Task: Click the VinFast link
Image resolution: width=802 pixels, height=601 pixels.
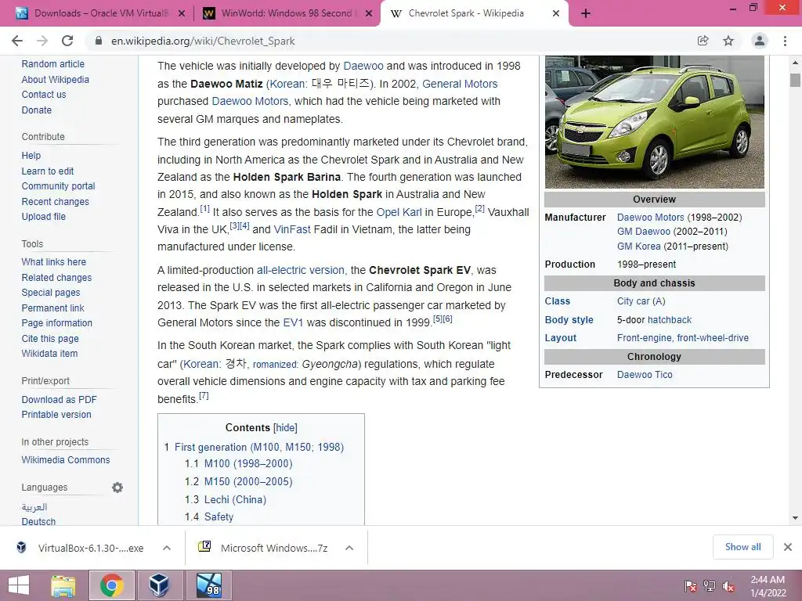Action: tap(292, 229)
